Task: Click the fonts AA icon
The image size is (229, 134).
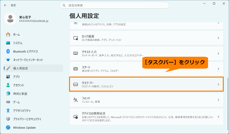Action: pos(76,100)
